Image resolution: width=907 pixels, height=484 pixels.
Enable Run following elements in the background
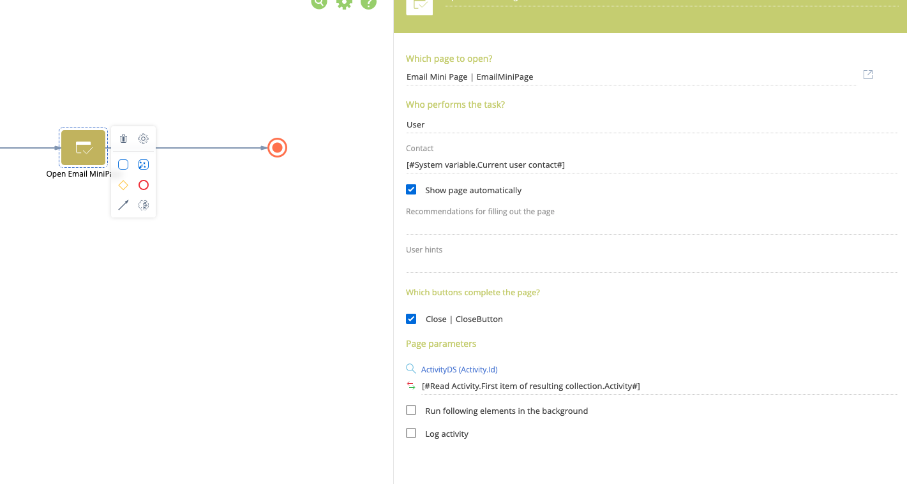[411, 411]
